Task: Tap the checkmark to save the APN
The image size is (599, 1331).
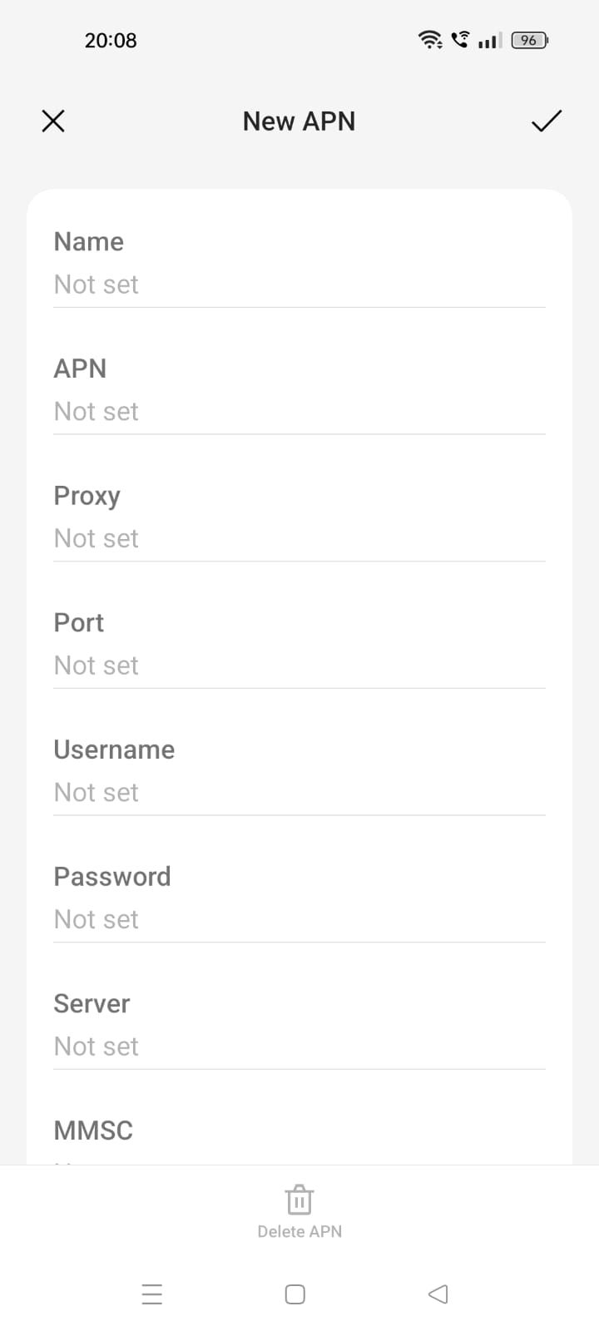Action: [546, 121]
